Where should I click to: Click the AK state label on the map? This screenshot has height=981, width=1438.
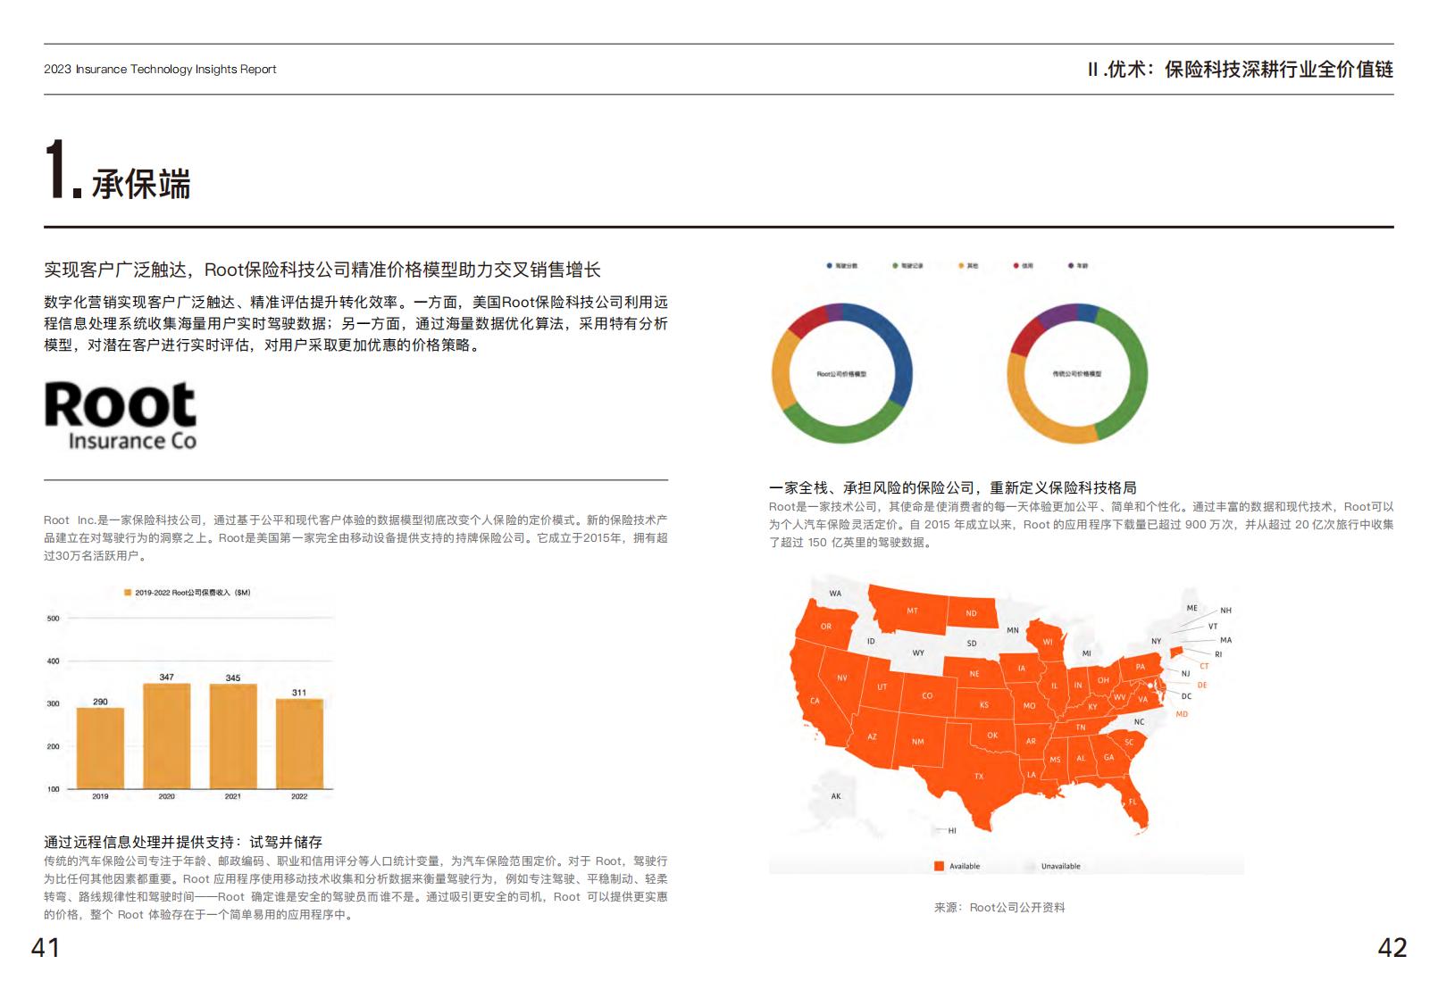(836, 796)
